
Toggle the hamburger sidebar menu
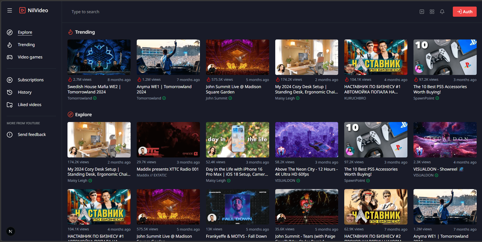10,10
